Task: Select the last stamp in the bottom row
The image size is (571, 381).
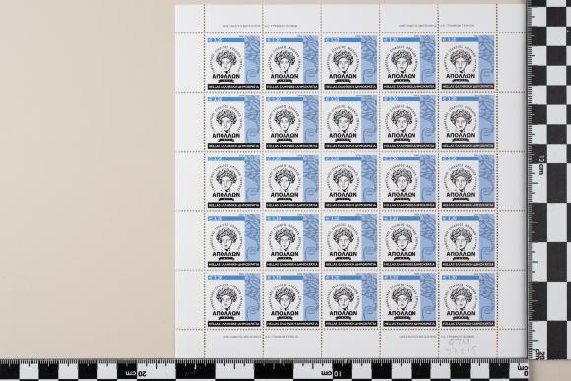Action: [x=468, y=299]
